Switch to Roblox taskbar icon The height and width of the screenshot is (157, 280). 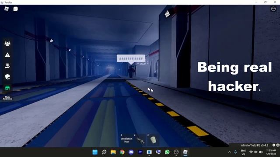(185, 152)
